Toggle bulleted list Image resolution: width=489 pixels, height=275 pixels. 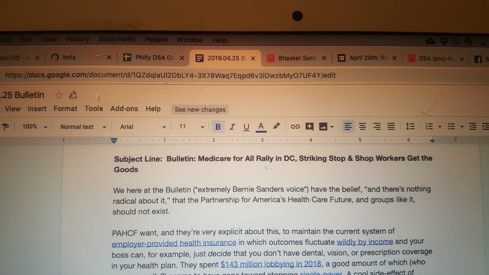point(451,127)
